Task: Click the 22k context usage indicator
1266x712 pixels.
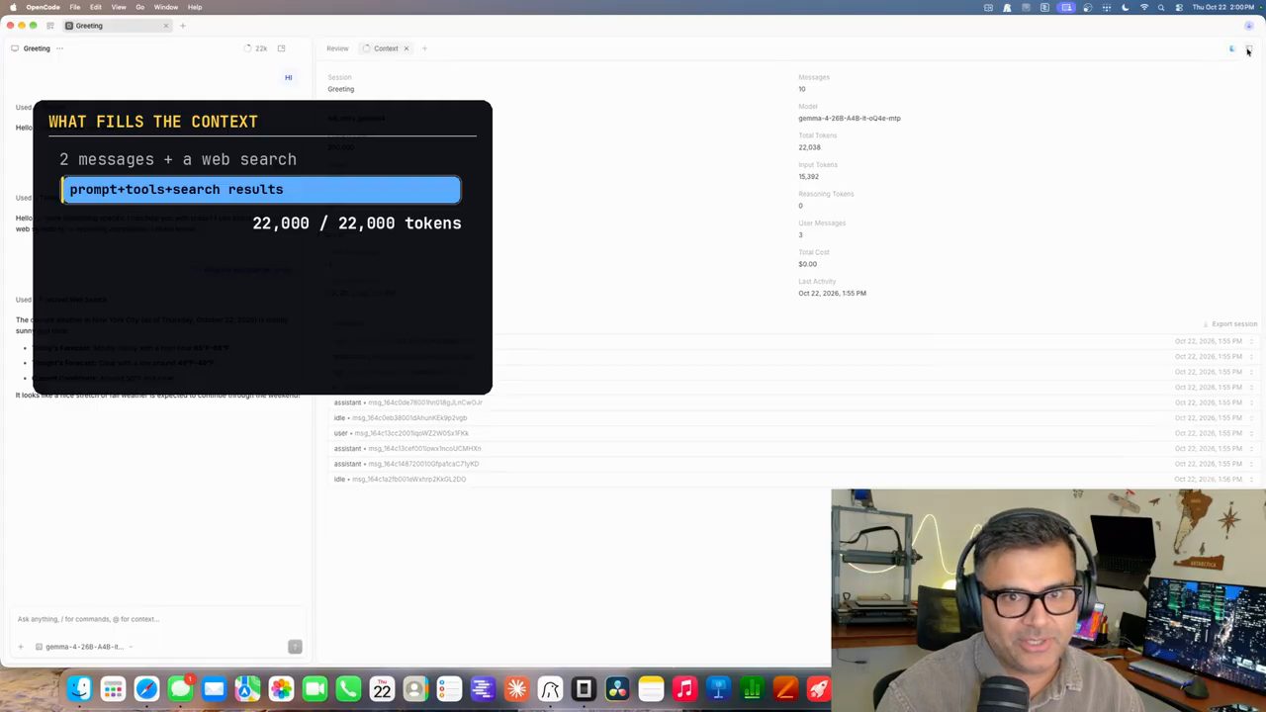Action: 256,48
